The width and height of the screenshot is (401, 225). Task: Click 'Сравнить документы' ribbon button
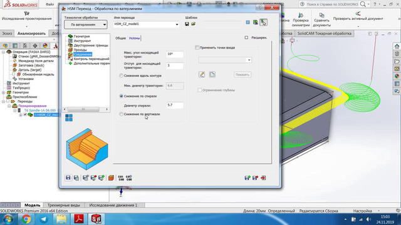coord(321,20)
